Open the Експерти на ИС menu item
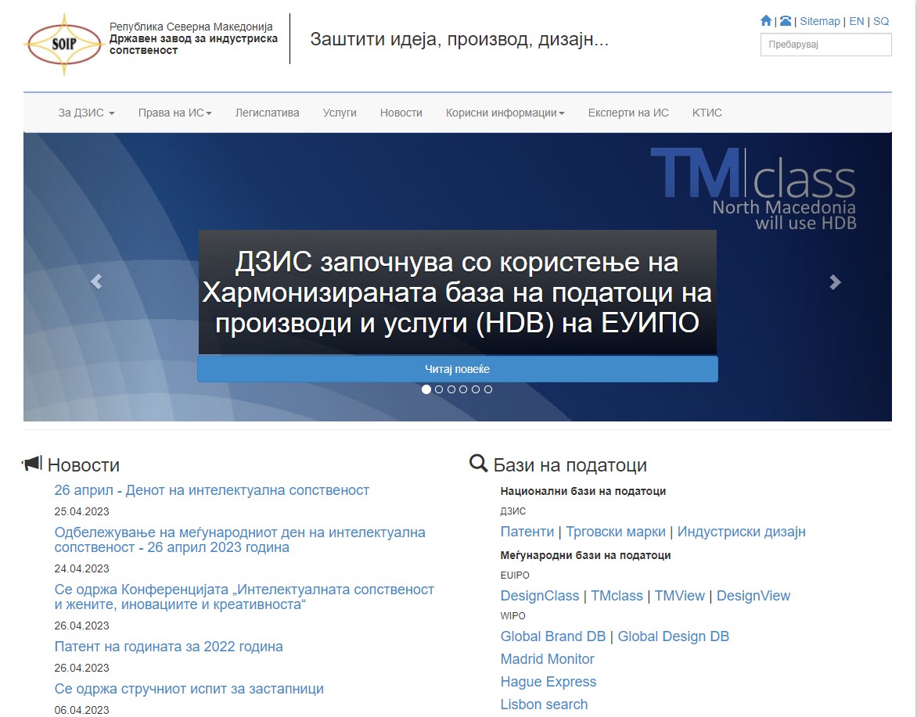The width and height of the screenshot is (917, 717). [628, 113]
